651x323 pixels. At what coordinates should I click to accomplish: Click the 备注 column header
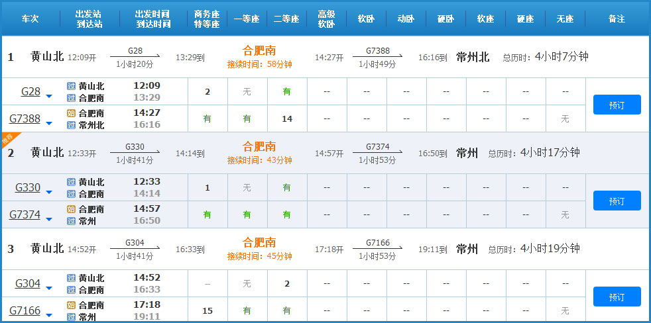[x=617, y=19]
